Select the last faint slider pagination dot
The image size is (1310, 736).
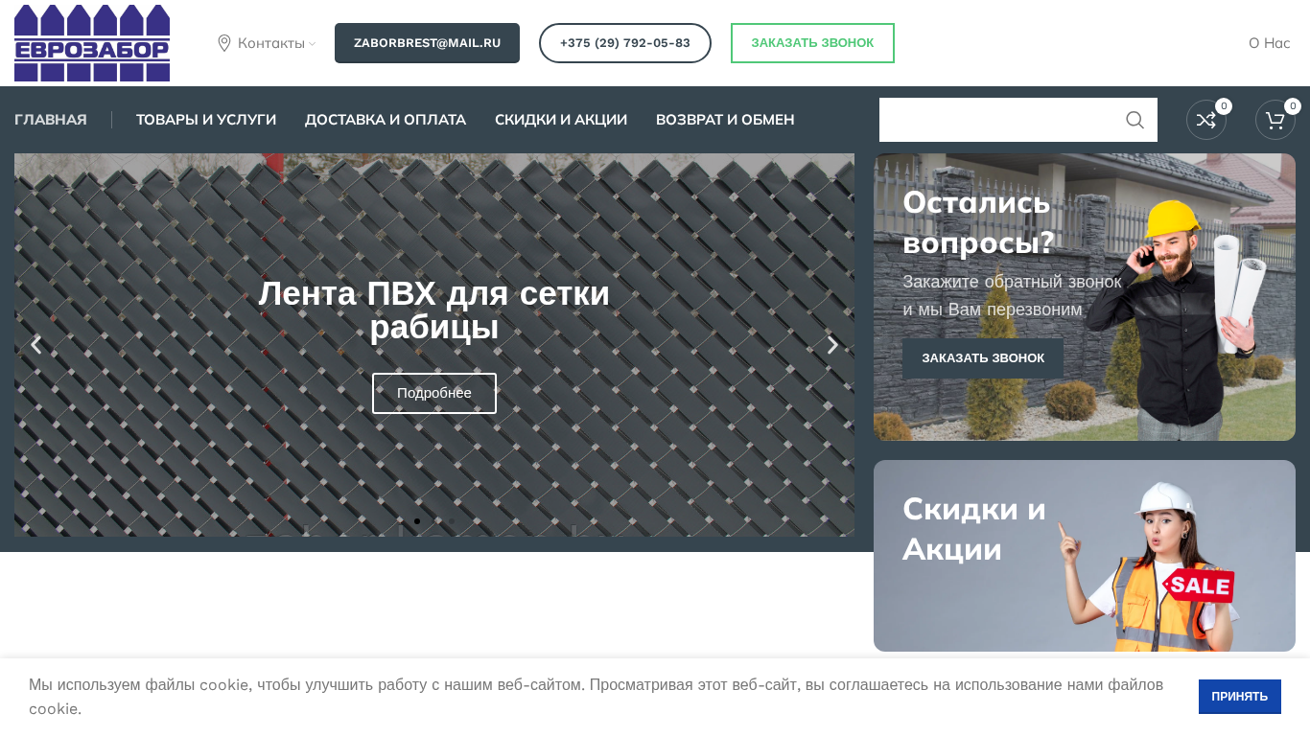pos(452,521)
